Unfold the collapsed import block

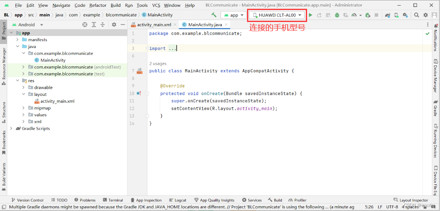click(x=147, y=48)
